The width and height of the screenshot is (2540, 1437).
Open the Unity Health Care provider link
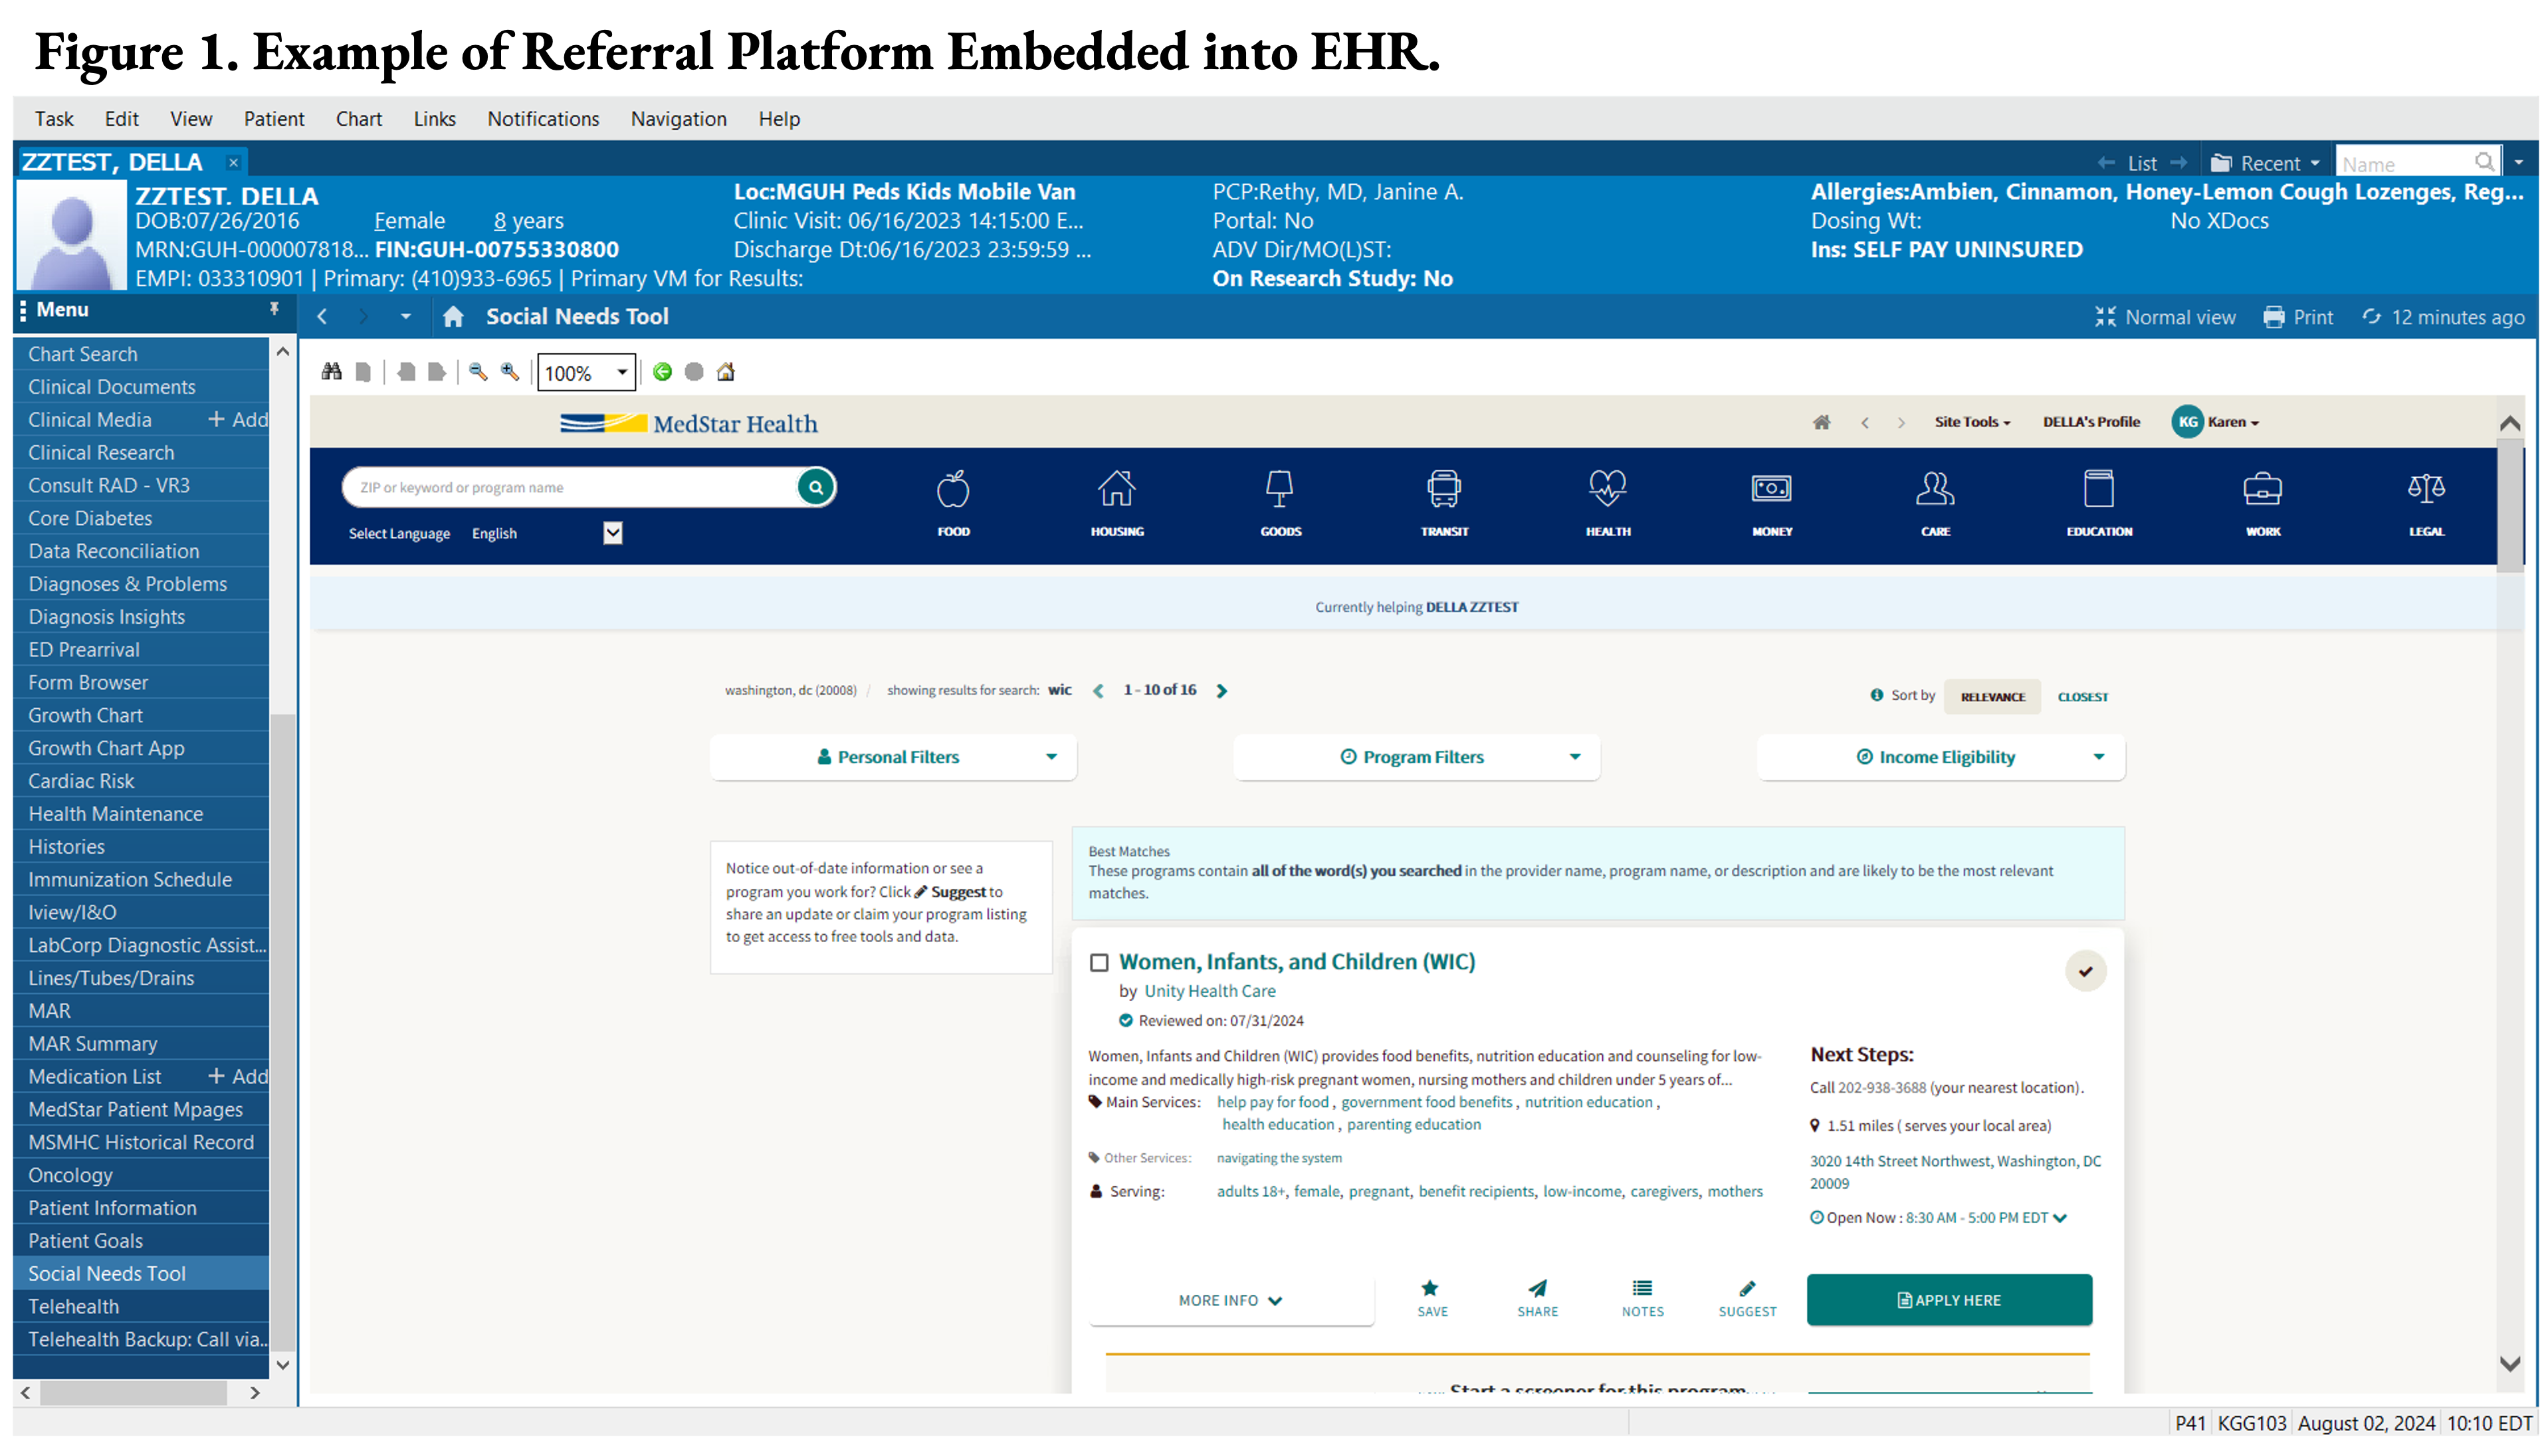tap(1210, 990)
